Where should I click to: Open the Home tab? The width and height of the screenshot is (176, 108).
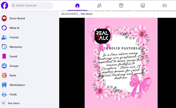[77, 5]
